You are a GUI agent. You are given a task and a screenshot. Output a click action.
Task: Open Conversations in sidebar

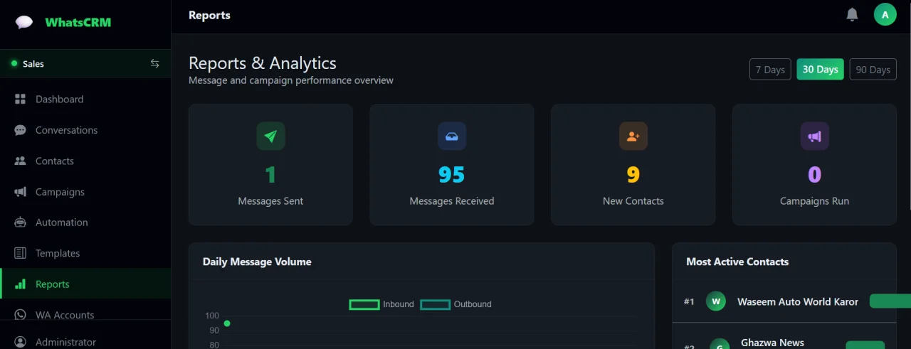(85, 130)
